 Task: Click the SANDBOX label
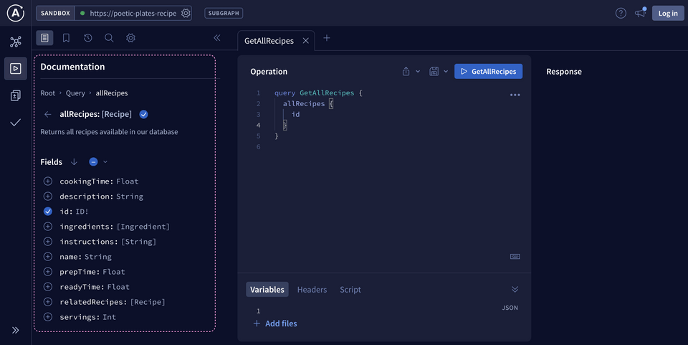tap(55, 13)
